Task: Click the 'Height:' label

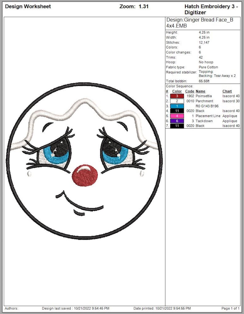Action: pyautogui.click(x=172, y=32)
